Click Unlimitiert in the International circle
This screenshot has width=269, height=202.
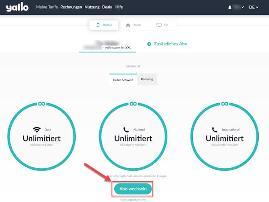pyautogui.click(x=225, y=138)
